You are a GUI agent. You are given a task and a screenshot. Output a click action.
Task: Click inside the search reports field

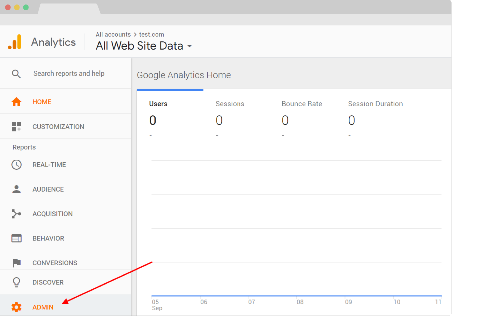point(69,73)
